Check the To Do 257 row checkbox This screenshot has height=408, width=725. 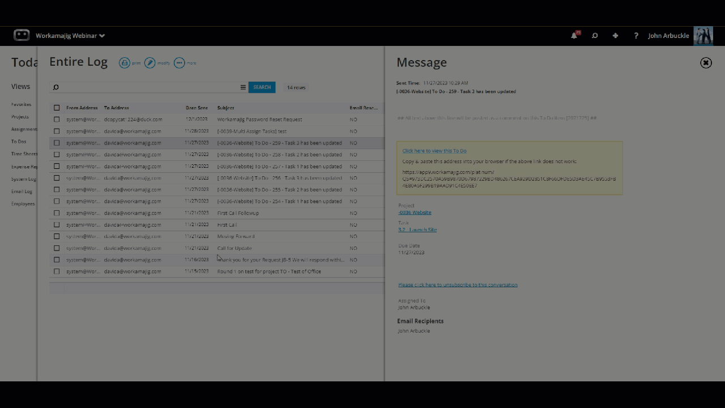pyautogui.click(x=57, y=167)
